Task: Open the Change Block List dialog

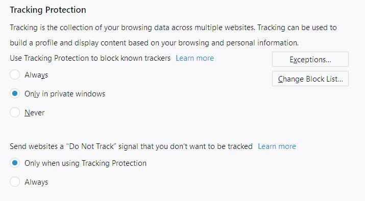Action: [310, 79]
